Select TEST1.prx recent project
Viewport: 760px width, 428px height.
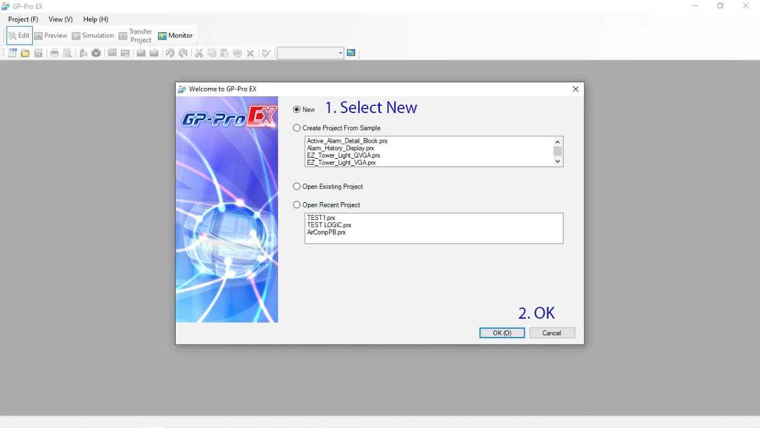tap(321, 218)
